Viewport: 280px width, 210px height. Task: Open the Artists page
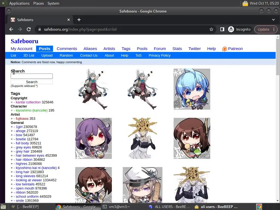109,49
